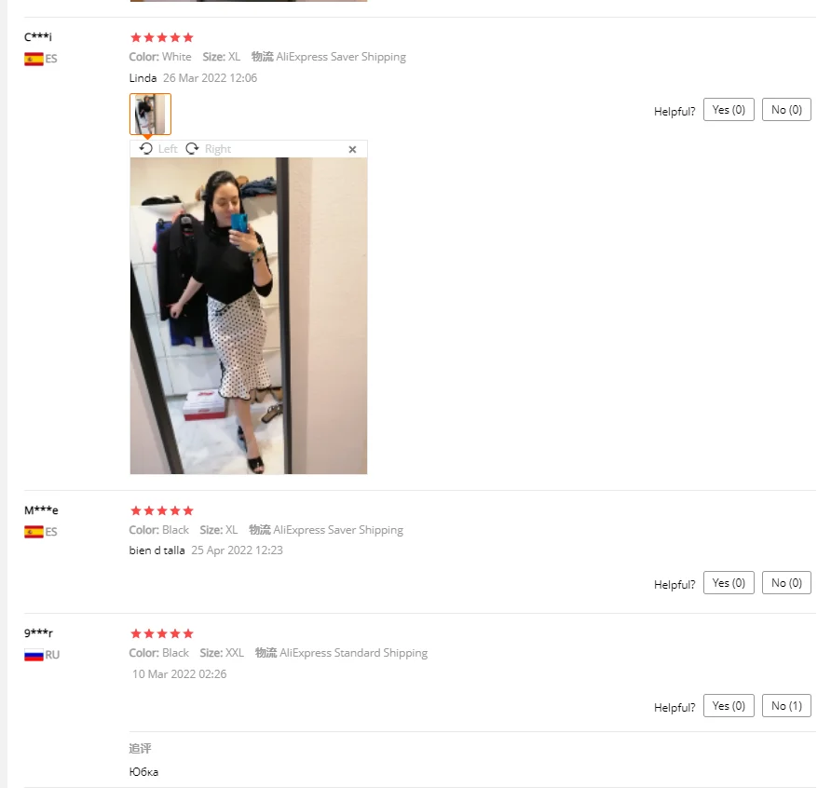This screenshot has height=788, width=831.
Task: Click the Russia flag next to 9***r
Action: pyautogui.click(x=34, y=655)
